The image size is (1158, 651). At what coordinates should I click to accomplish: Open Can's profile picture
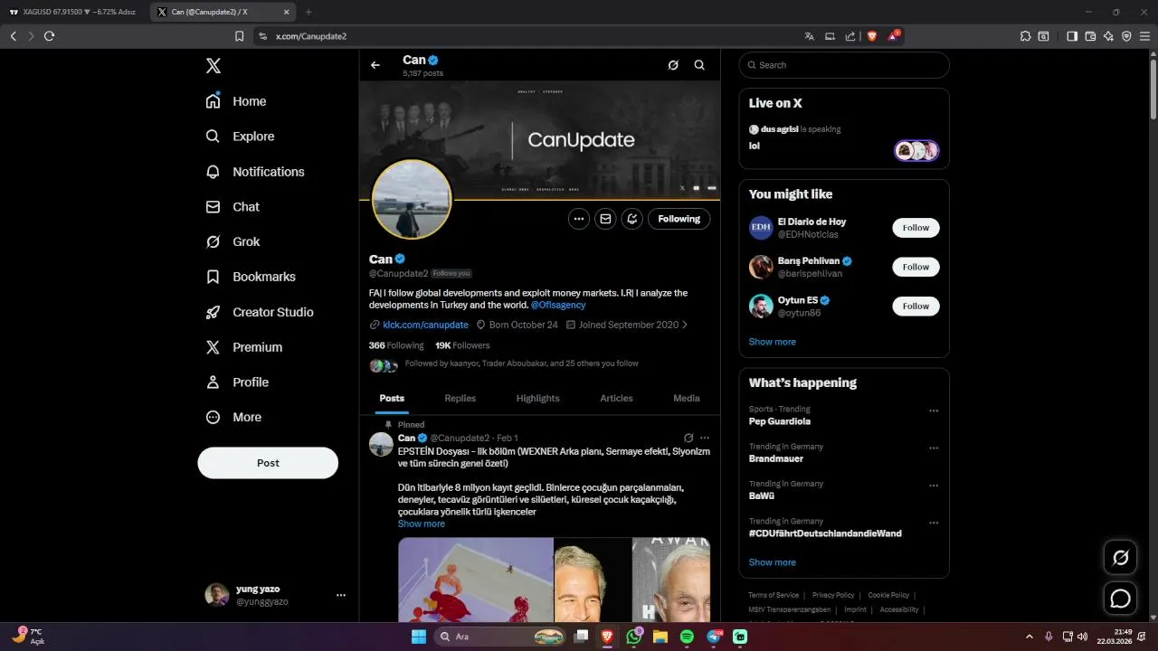pos(412,199)
